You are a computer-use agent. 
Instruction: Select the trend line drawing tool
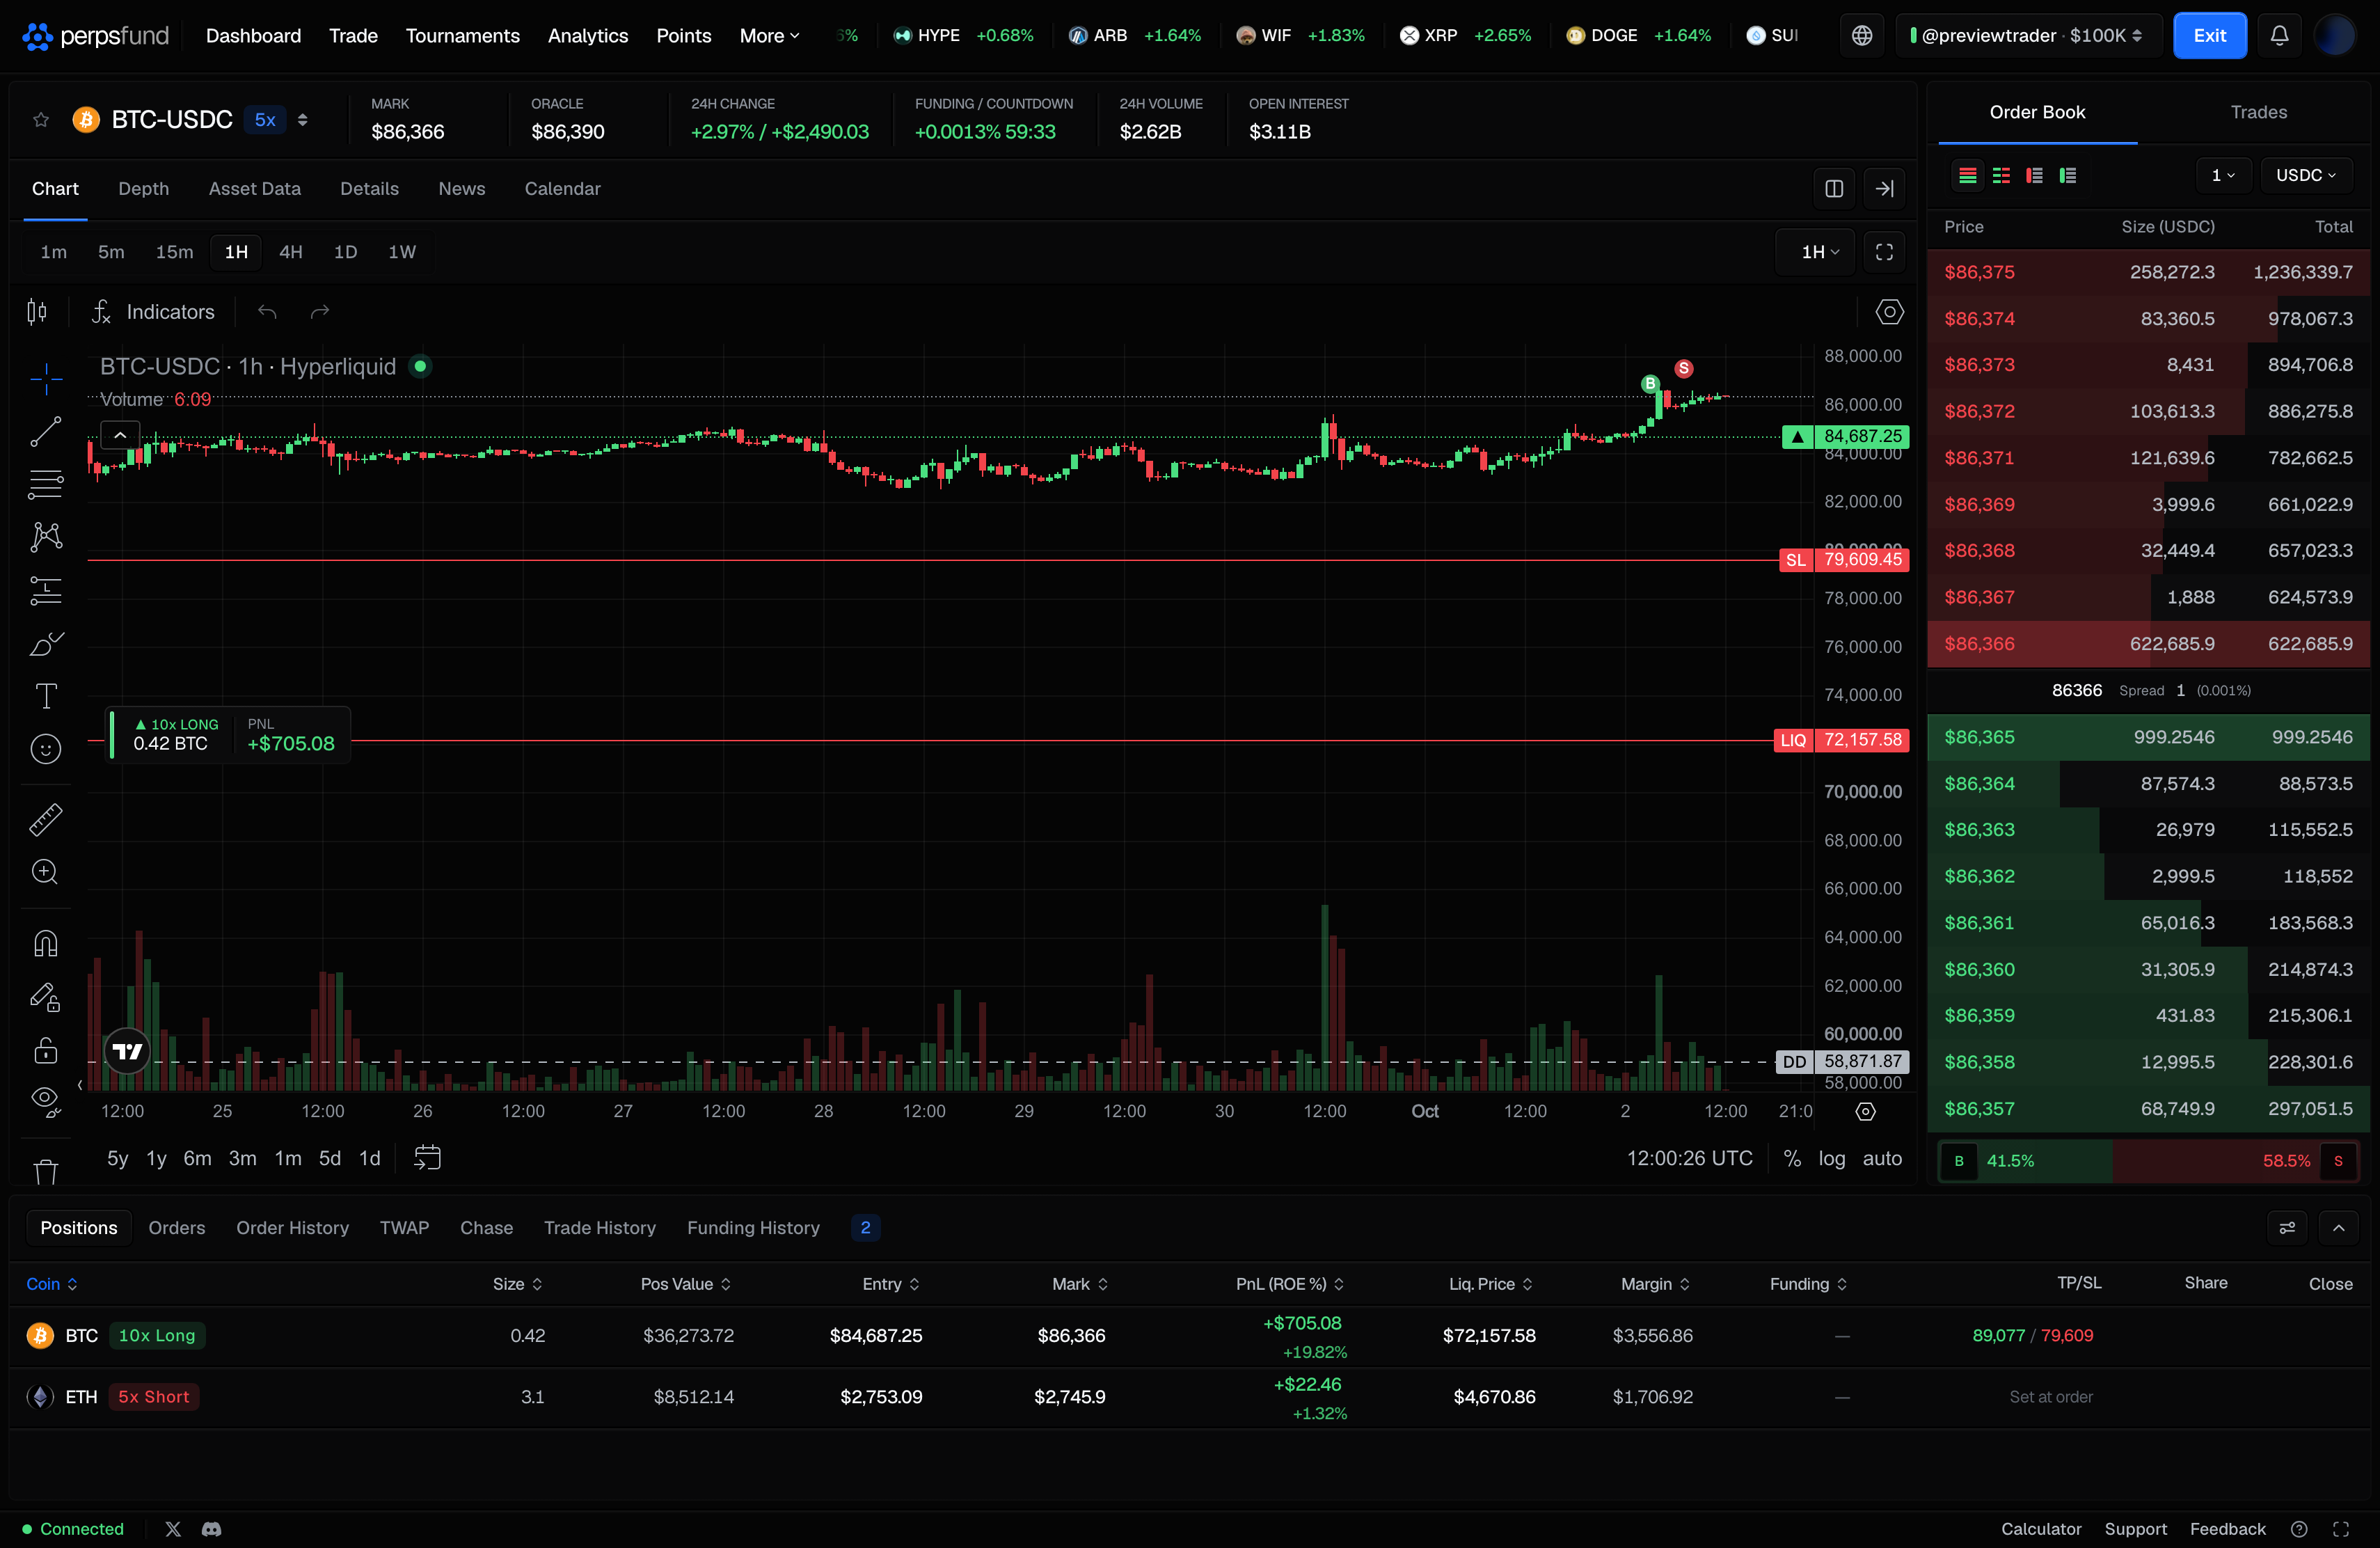46,432
